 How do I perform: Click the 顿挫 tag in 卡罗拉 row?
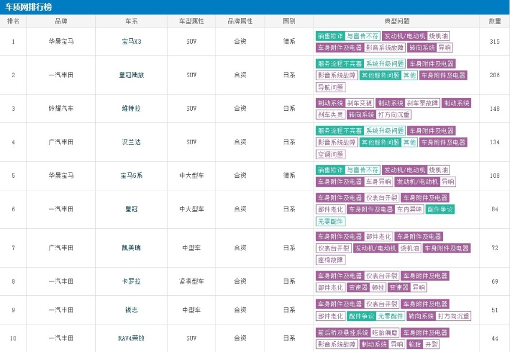378,287
